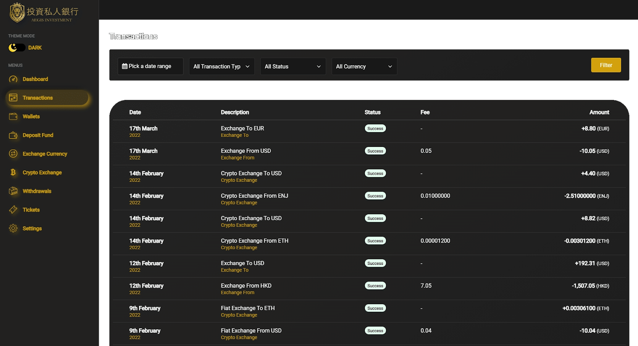Click the Withdrawals box icon
638x346 pixels.
tap(13, 191)
